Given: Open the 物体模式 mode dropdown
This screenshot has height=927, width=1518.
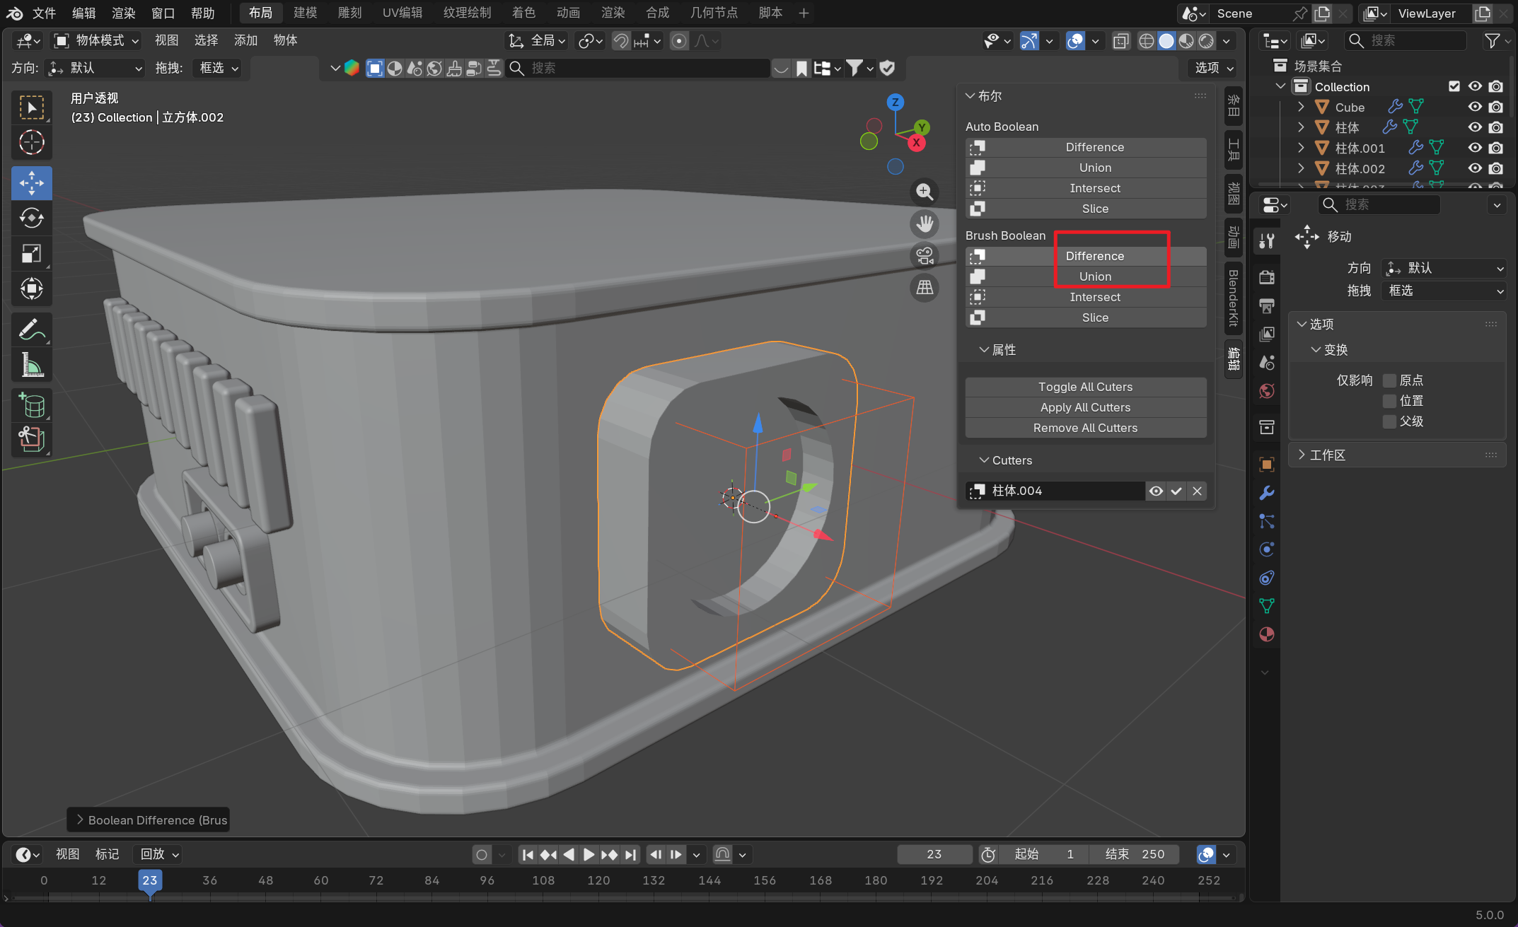Looking at the screenshot, I should 98,40.
